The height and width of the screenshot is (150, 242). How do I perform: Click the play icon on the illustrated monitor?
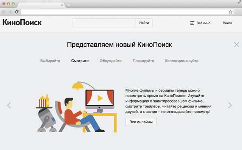tap(100, 98)
